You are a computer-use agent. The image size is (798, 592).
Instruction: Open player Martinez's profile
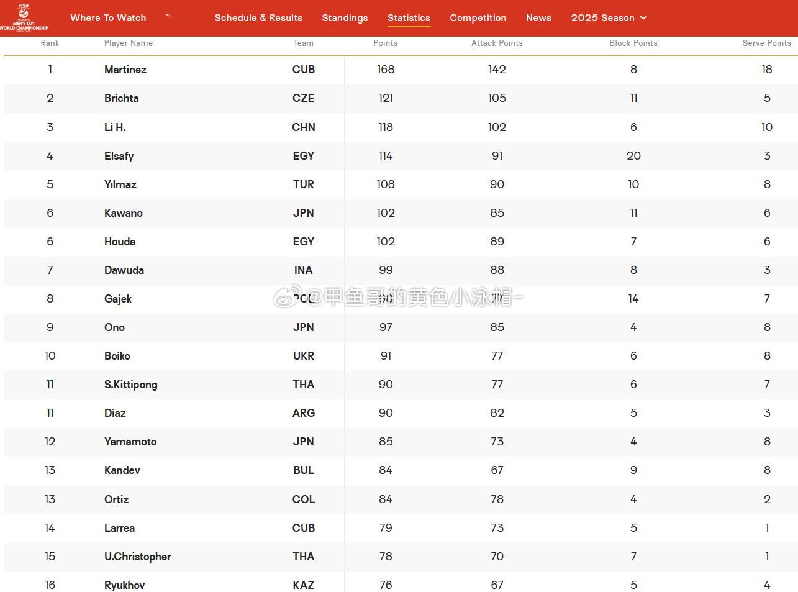point(125,70)
